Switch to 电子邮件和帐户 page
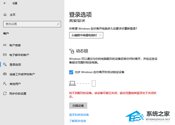The height and width of the screenshot is (125, 175). click(x=19, y=55)
